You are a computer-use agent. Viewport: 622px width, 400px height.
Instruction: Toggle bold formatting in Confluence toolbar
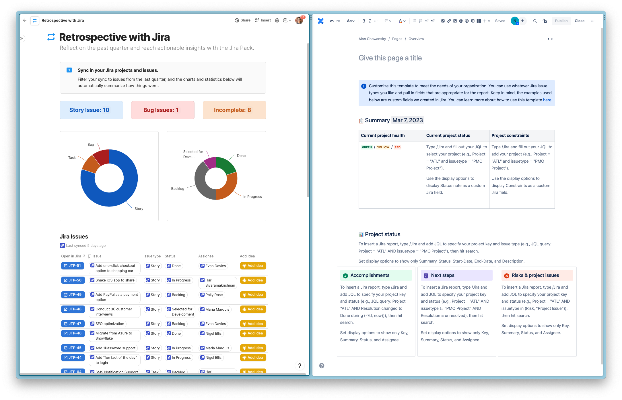tap(364, 21)
